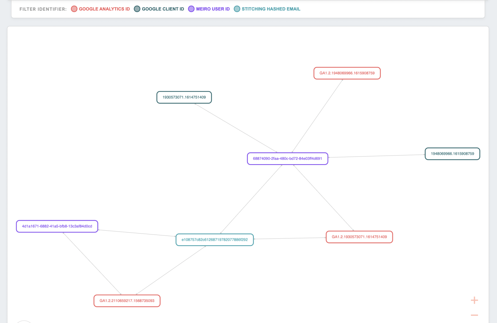The image size is (497, 323).
Task: Toggle Google Client ID filter circle
Action: (x=137, y=9)
